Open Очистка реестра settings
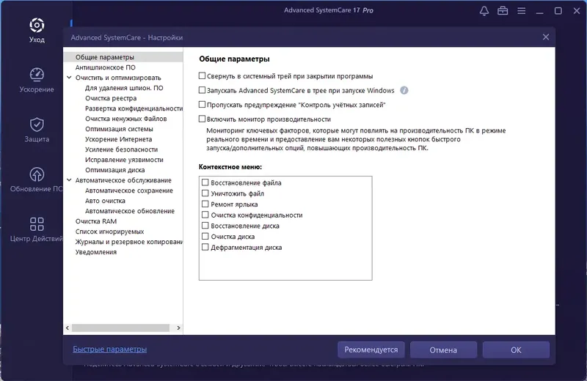The height and width of the screenshot is (381, 587). (111, 98)
